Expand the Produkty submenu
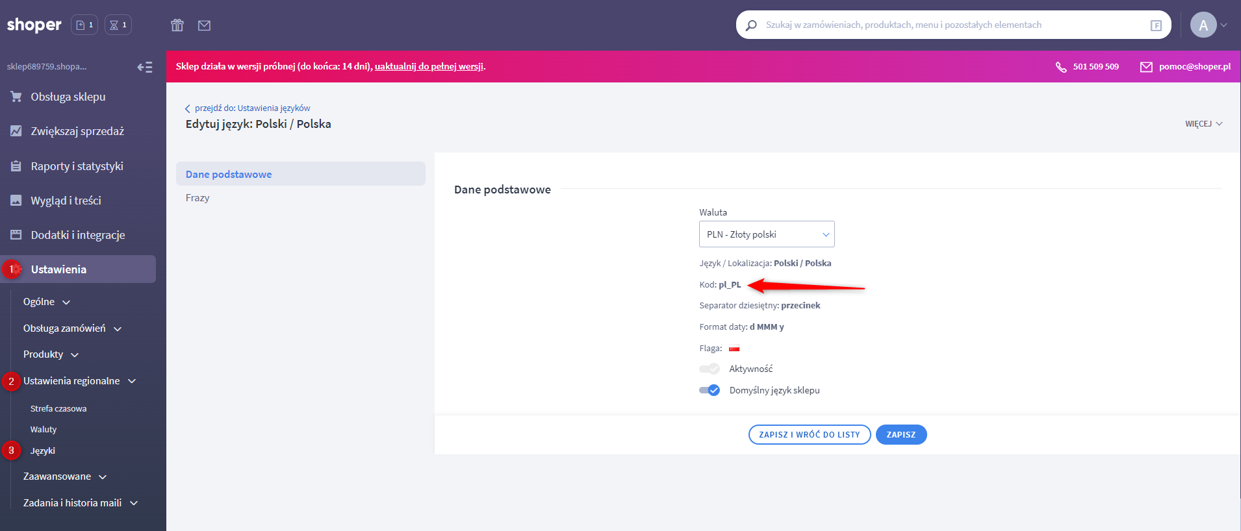1241x531 pixels. (x=51, y=354)
